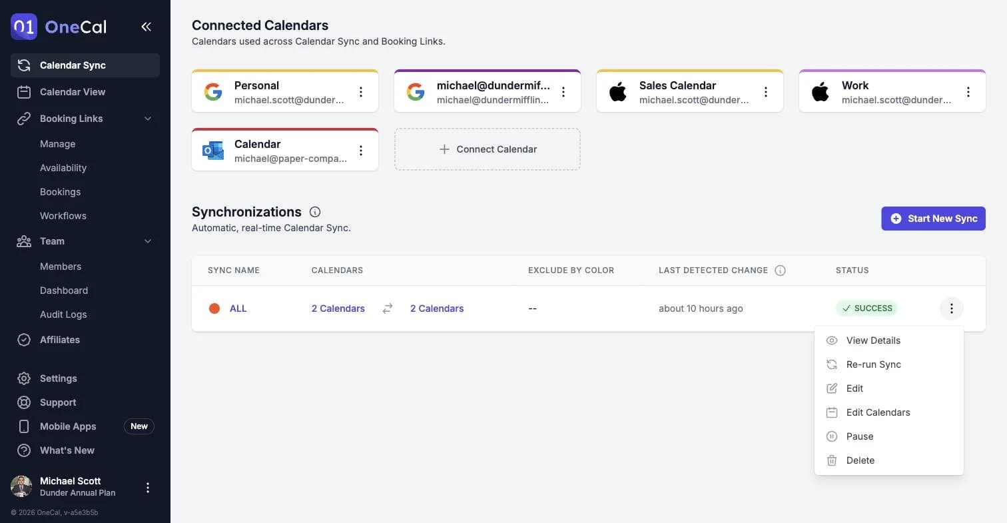Open the ALL sync link
The width and height of the screenshot is (1007, 523).
pyautogui.click(x=238, y=308)
